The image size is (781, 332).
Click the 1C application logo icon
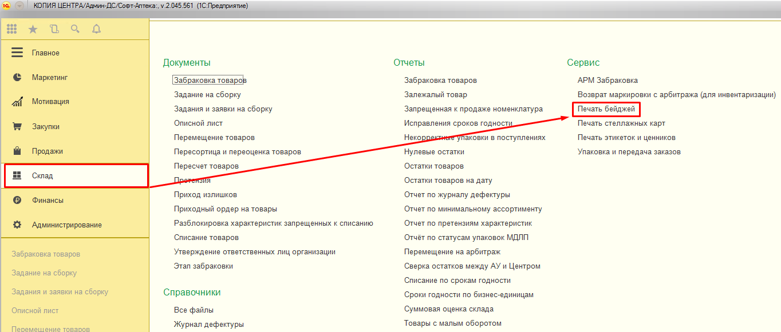pyautogui.click(x=6, y=5)
